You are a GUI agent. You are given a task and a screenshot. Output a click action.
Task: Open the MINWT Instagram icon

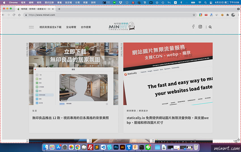(200, 27)
